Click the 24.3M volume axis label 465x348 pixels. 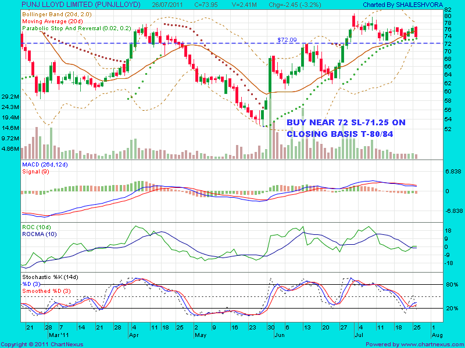(10, 107)
